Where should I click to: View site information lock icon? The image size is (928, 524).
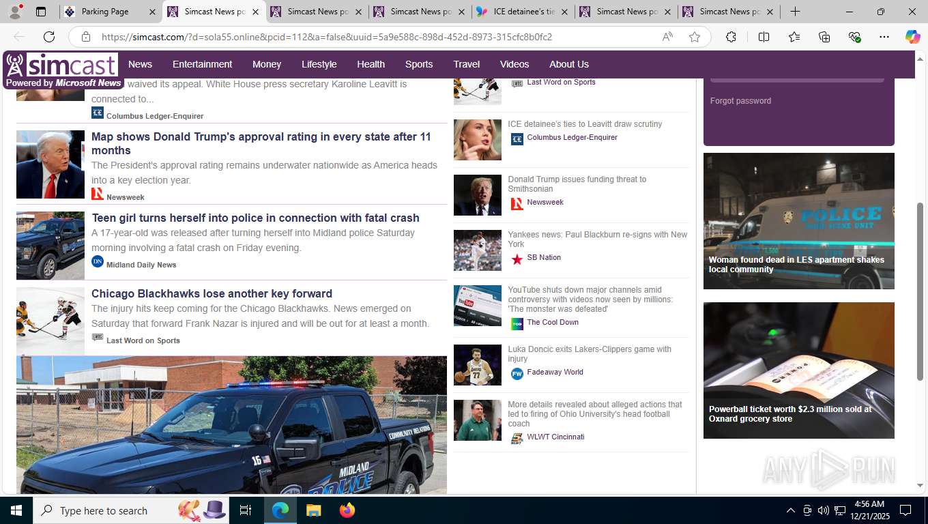pos(85,37)
